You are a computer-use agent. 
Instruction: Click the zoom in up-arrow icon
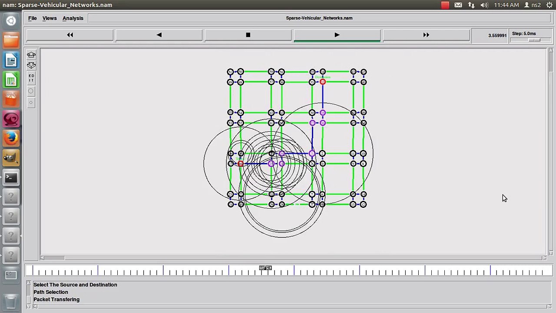pyautogui.click(x=31, y=55)
